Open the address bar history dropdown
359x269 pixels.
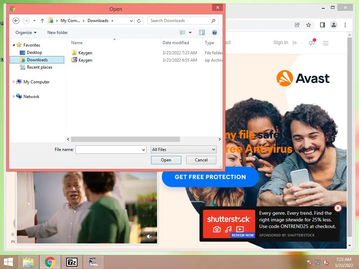(x=131, y=21)
